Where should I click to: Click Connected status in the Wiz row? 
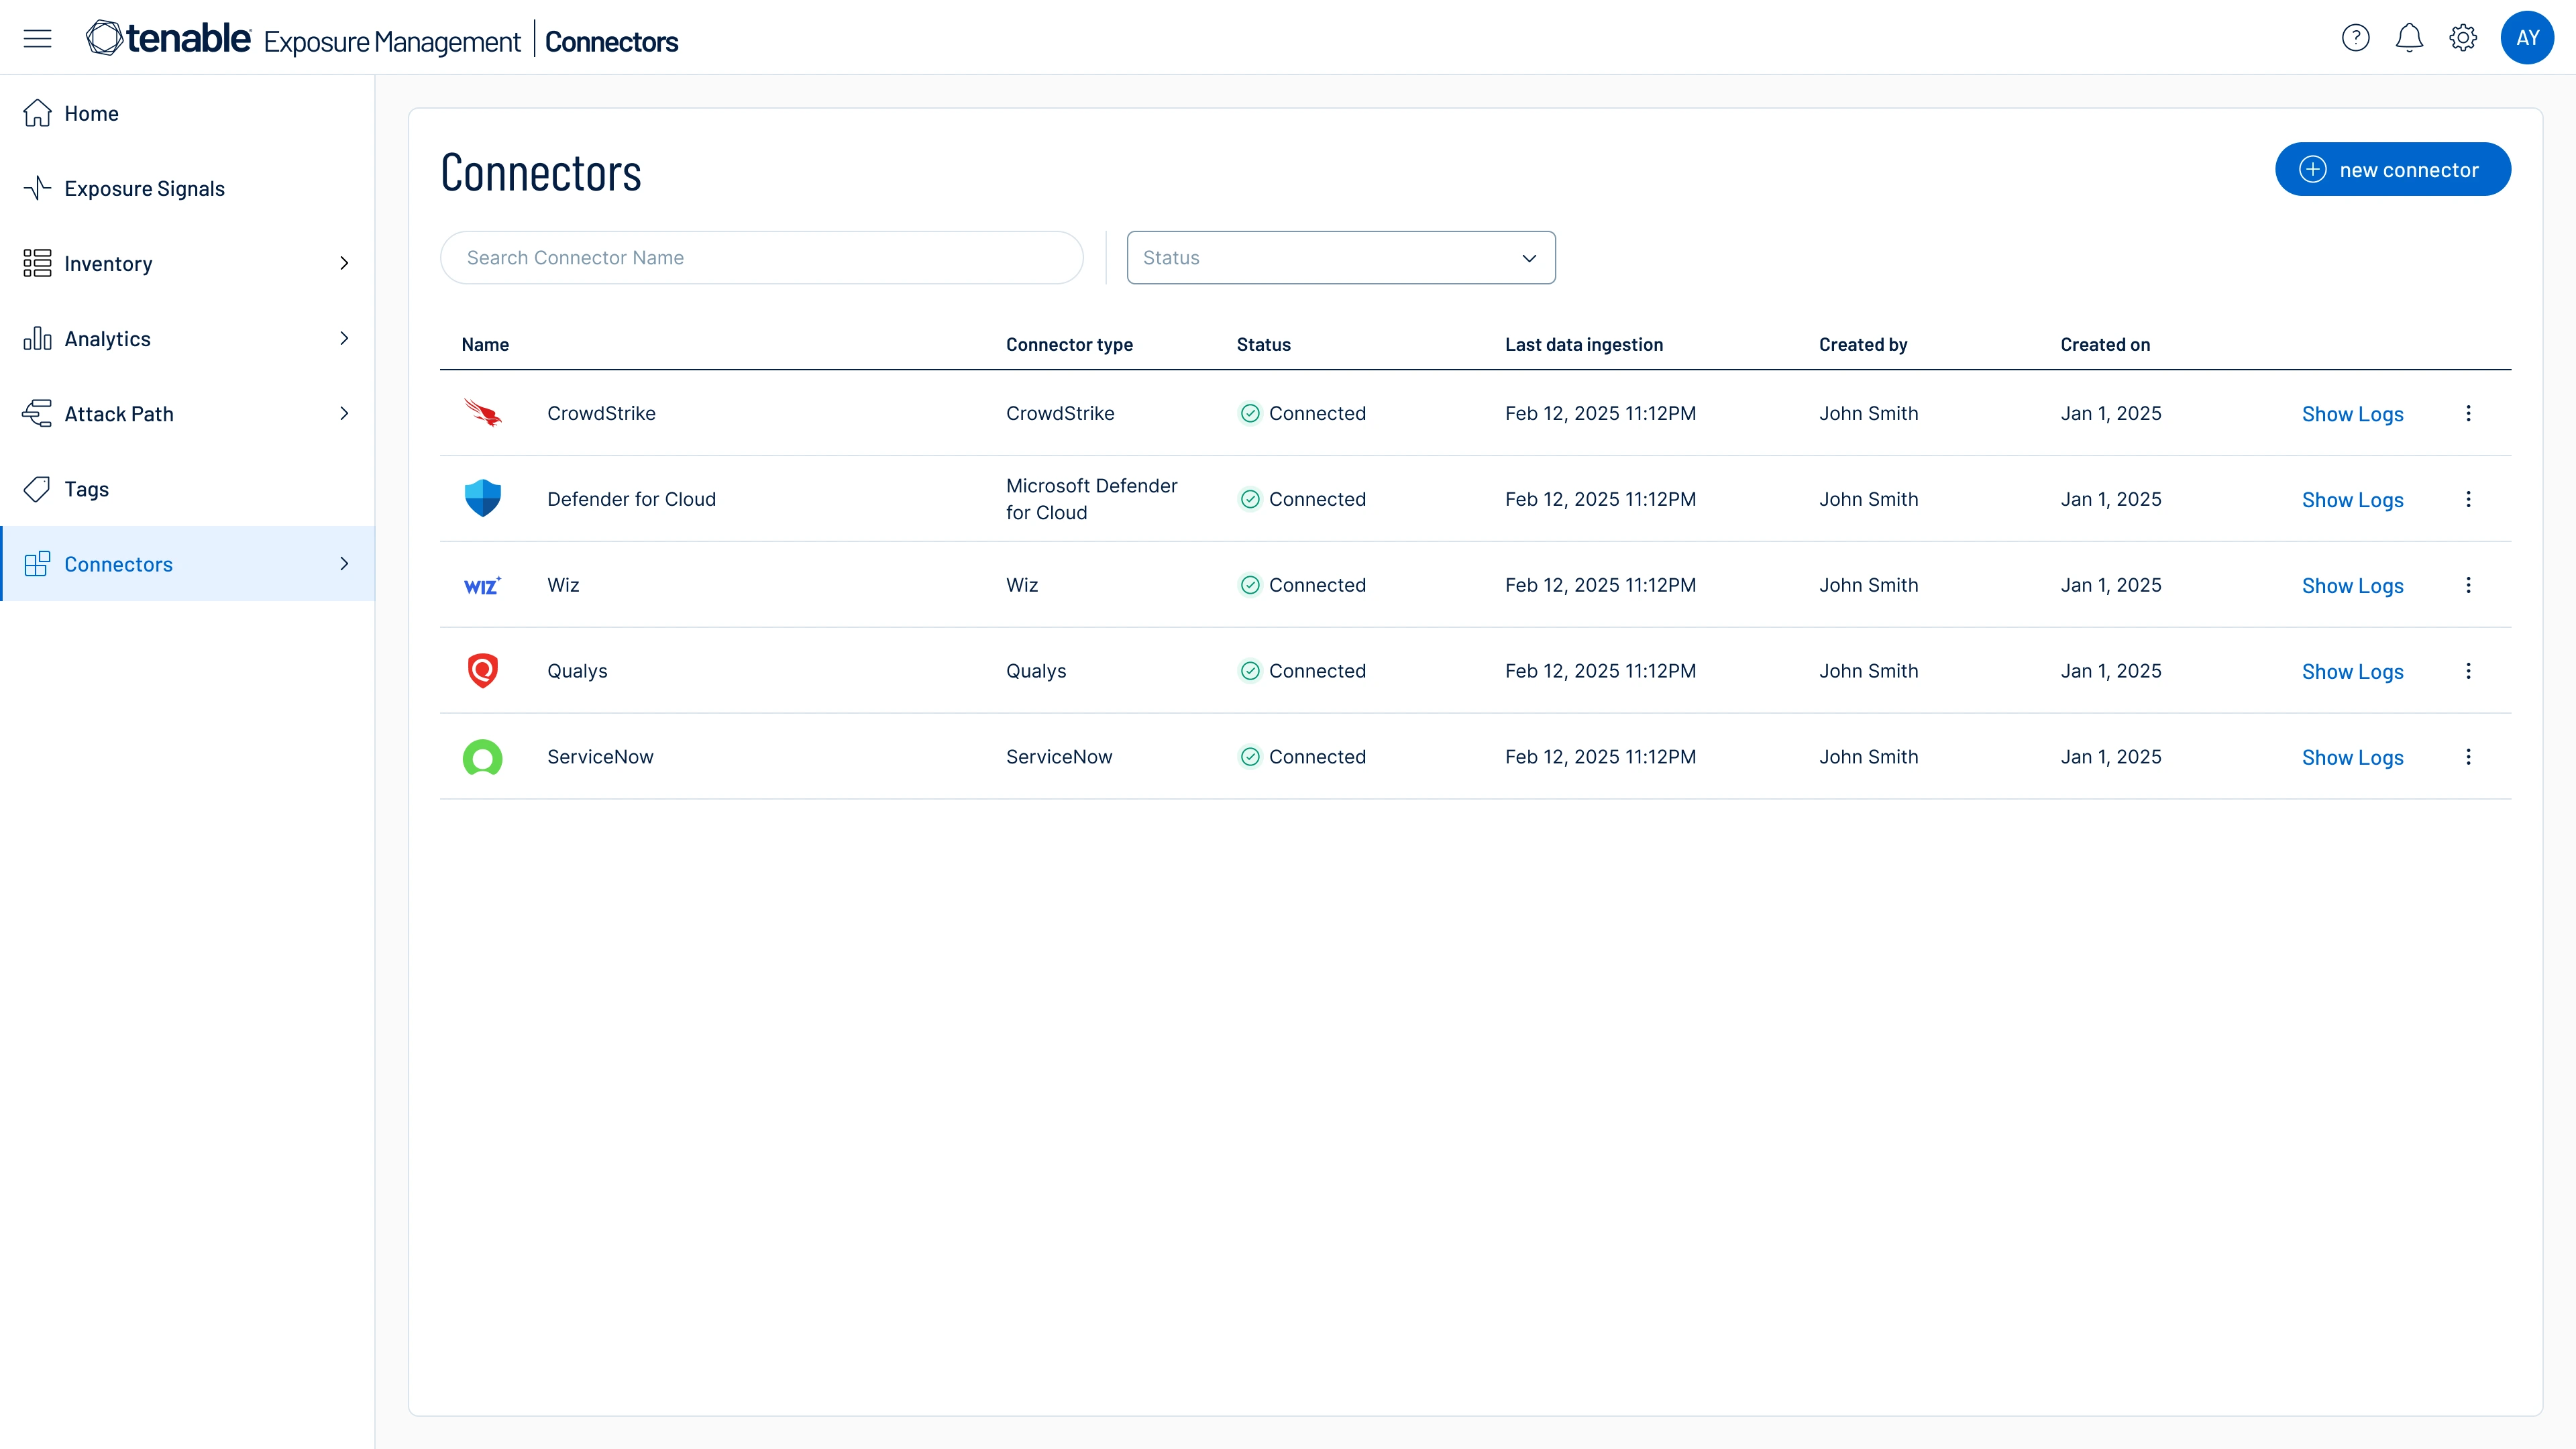pos(1302,585)
